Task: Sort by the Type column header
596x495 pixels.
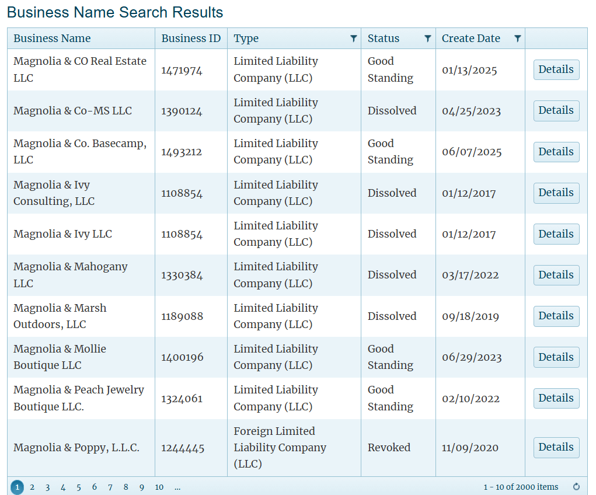Action: [246, 39]
